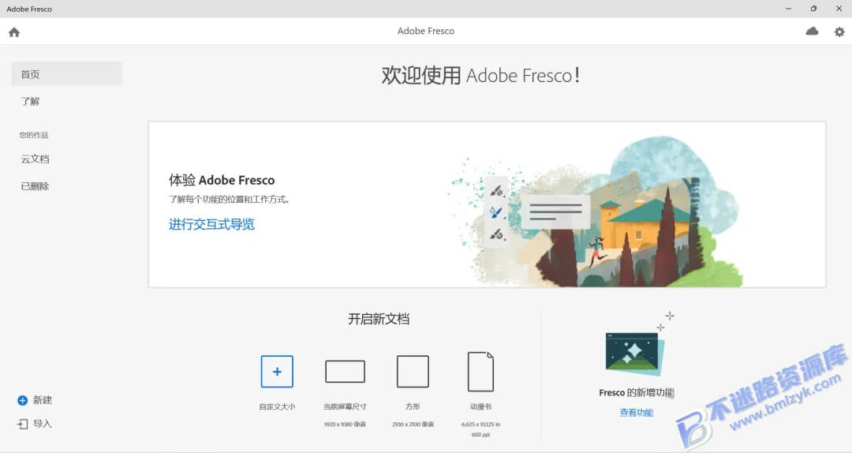This screenshot has width=852, height=453.
Task: Click the blue plus icon beside 新建
Action: (x=22, y=400)
